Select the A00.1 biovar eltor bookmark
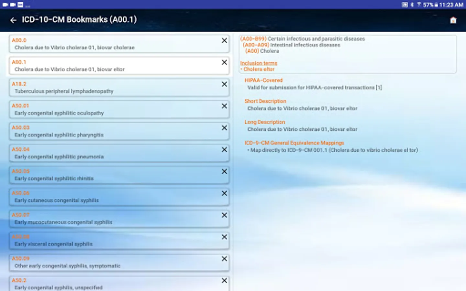Screen dimensions: 466x291 coord(119,66)
